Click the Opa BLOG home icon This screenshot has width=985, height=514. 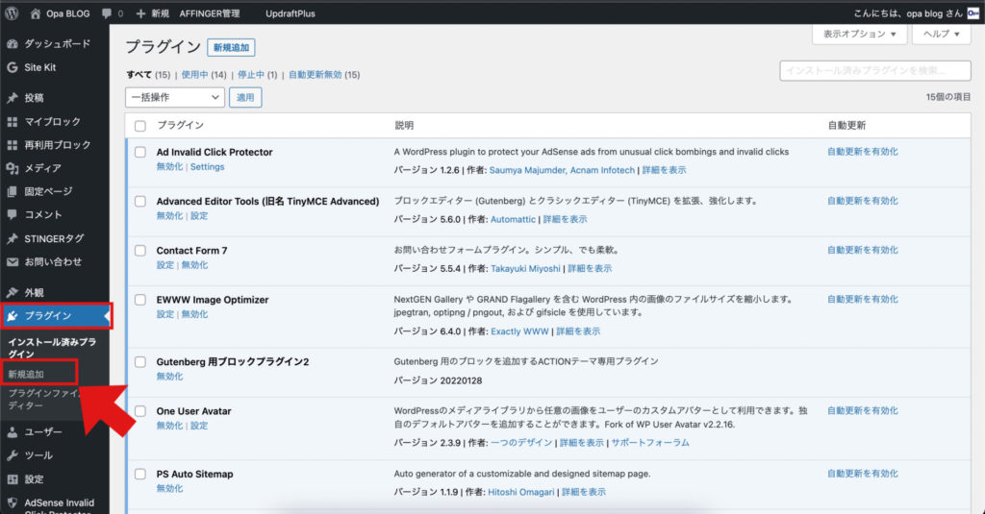tap(36, 14)
